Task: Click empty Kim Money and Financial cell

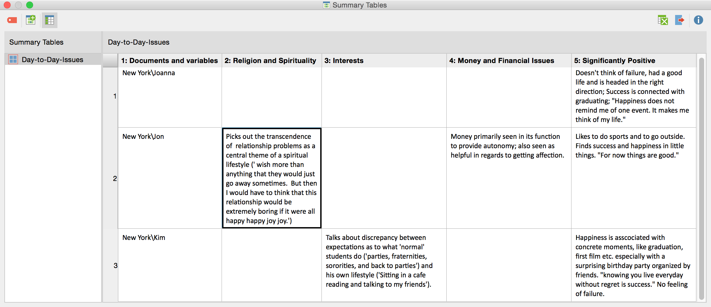Action: [509, 265]
